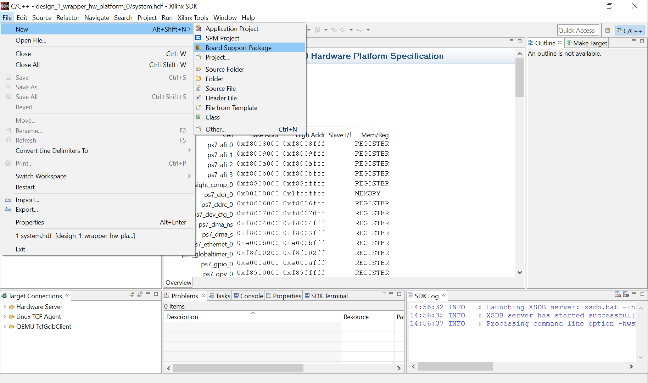
Task: Click the Forward navigation arrow
Action: tap(360, 30)
